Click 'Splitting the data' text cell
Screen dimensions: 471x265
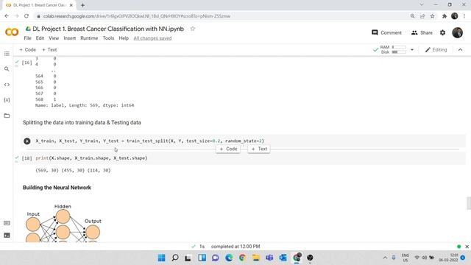[82, 123]
